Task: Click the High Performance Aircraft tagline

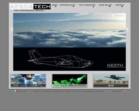Action: [29, 10]
